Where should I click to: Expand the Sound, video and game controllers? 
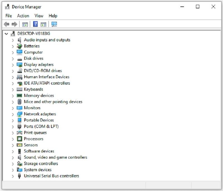13,157
